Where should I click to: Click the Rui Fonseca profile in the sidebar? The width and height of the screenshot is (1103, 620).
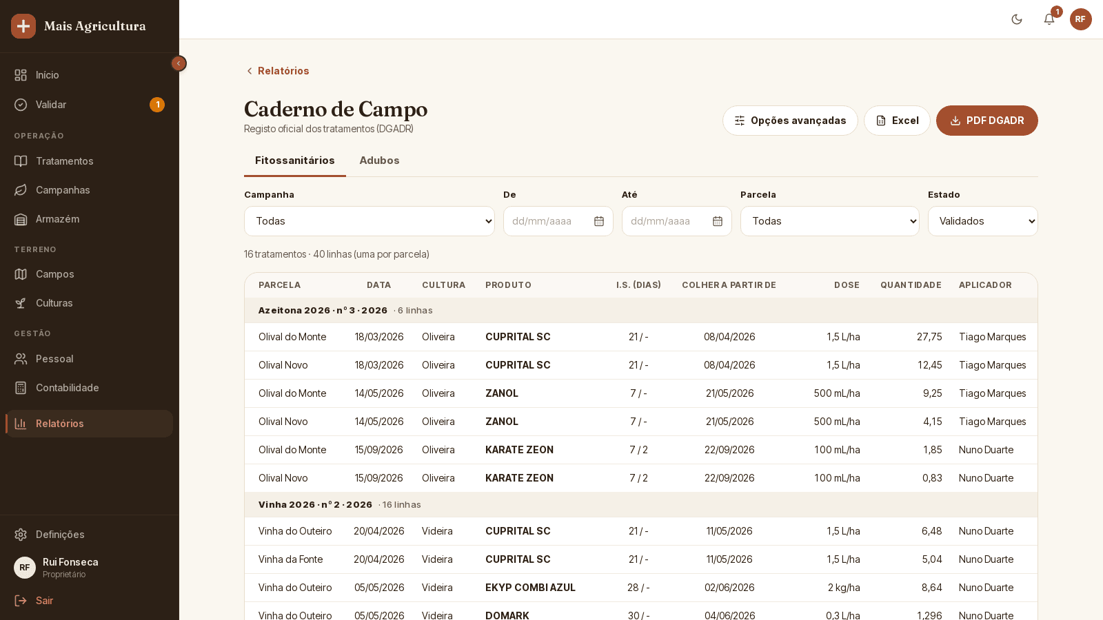coord(90,568)
